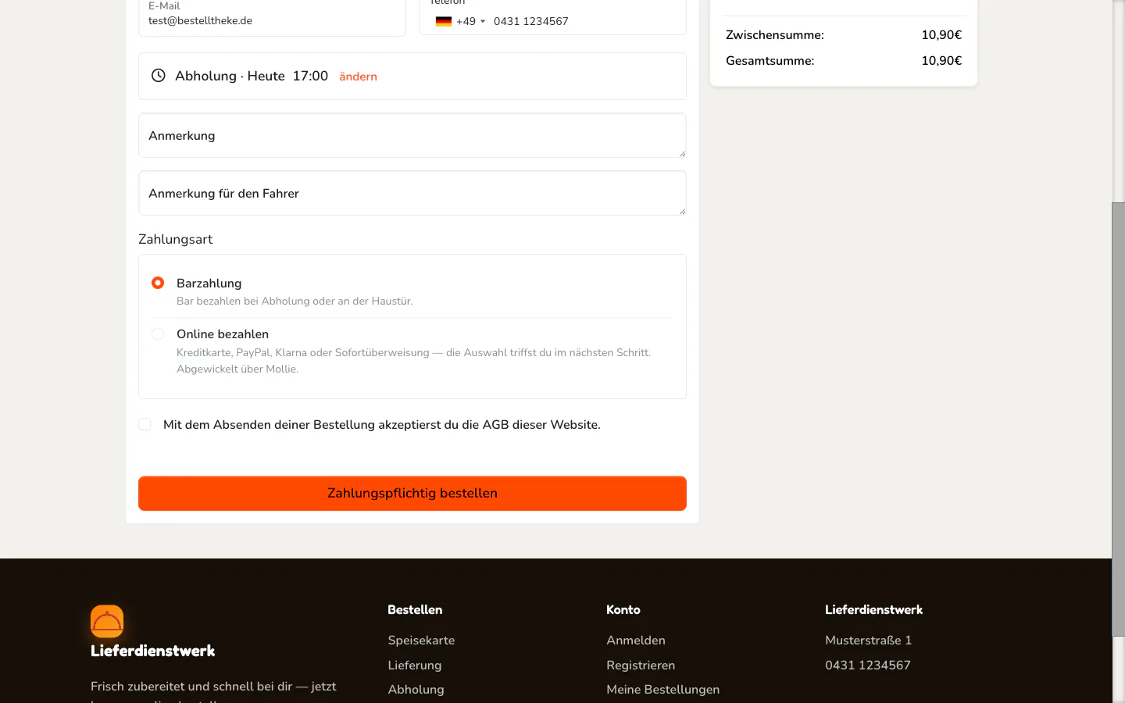The width and height of the screenshot is (1125, 703).
Task: Accept the AGB checkbox
Action: tap(145, 424)
